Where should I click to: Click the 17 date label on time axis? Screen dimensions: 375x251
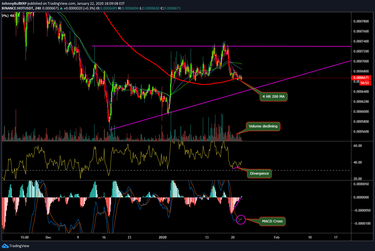point(336,237)
